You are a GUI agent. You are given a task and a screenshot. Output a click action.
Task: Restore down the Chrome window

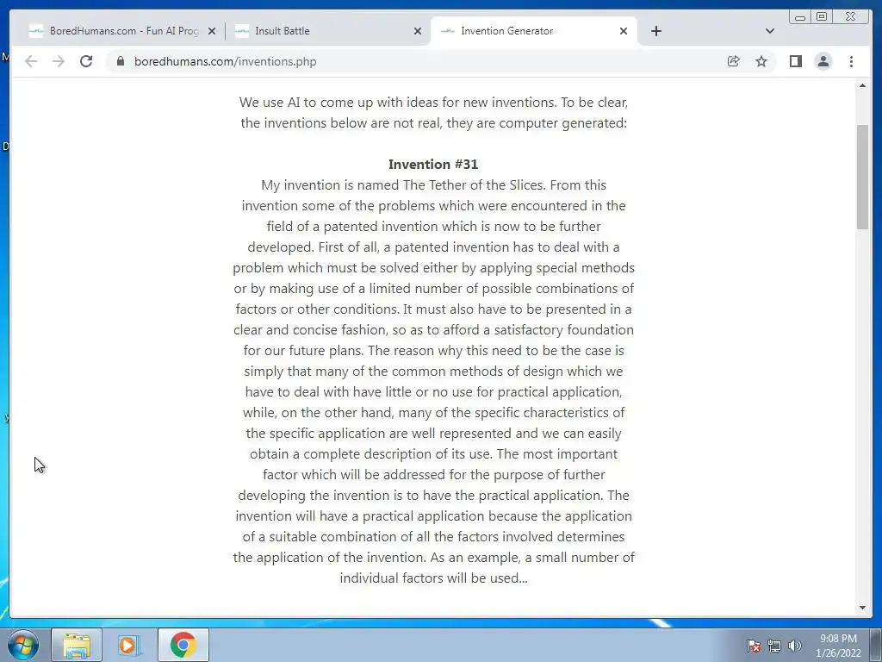pyautogui.click(x=822, y=17)
